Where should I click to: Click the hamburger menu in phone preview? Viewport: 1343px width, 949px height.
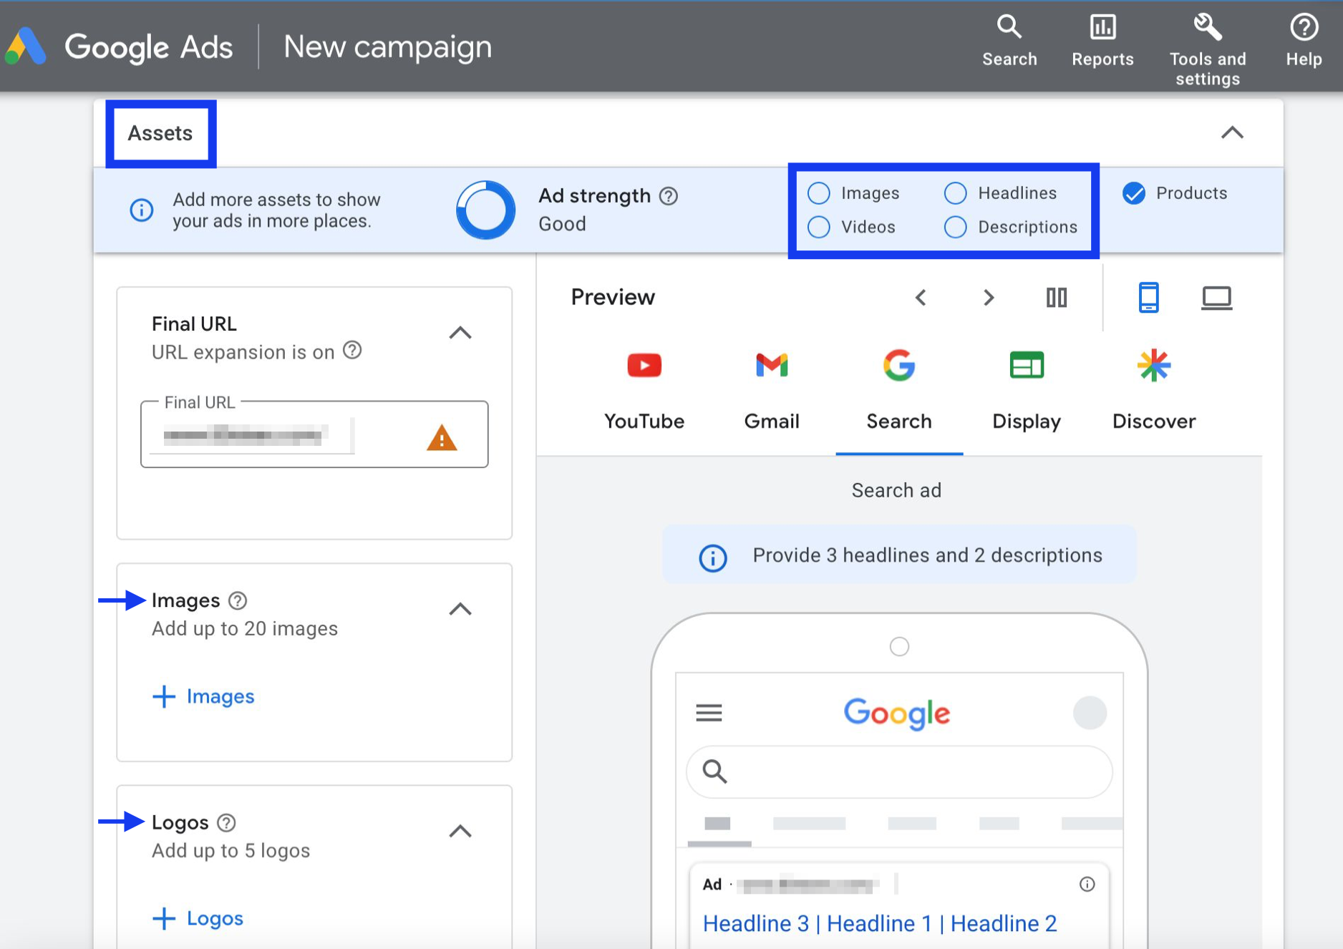[709, 713]
